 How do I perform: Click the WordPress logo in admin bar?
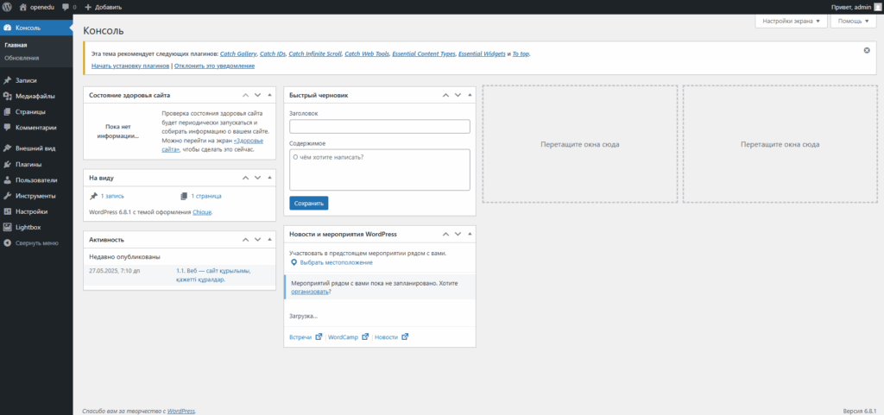coord(7,7)
